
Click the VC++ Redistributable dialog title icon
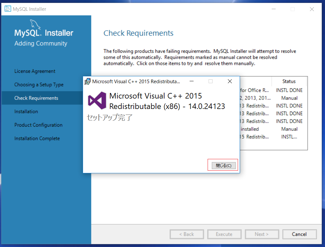[88, 81]
